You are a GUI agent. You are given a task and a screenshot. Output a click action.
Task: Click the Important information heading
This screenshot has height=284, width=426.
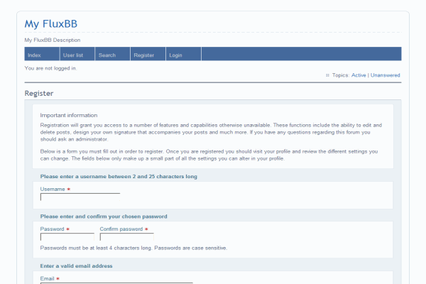pos(69,115)
